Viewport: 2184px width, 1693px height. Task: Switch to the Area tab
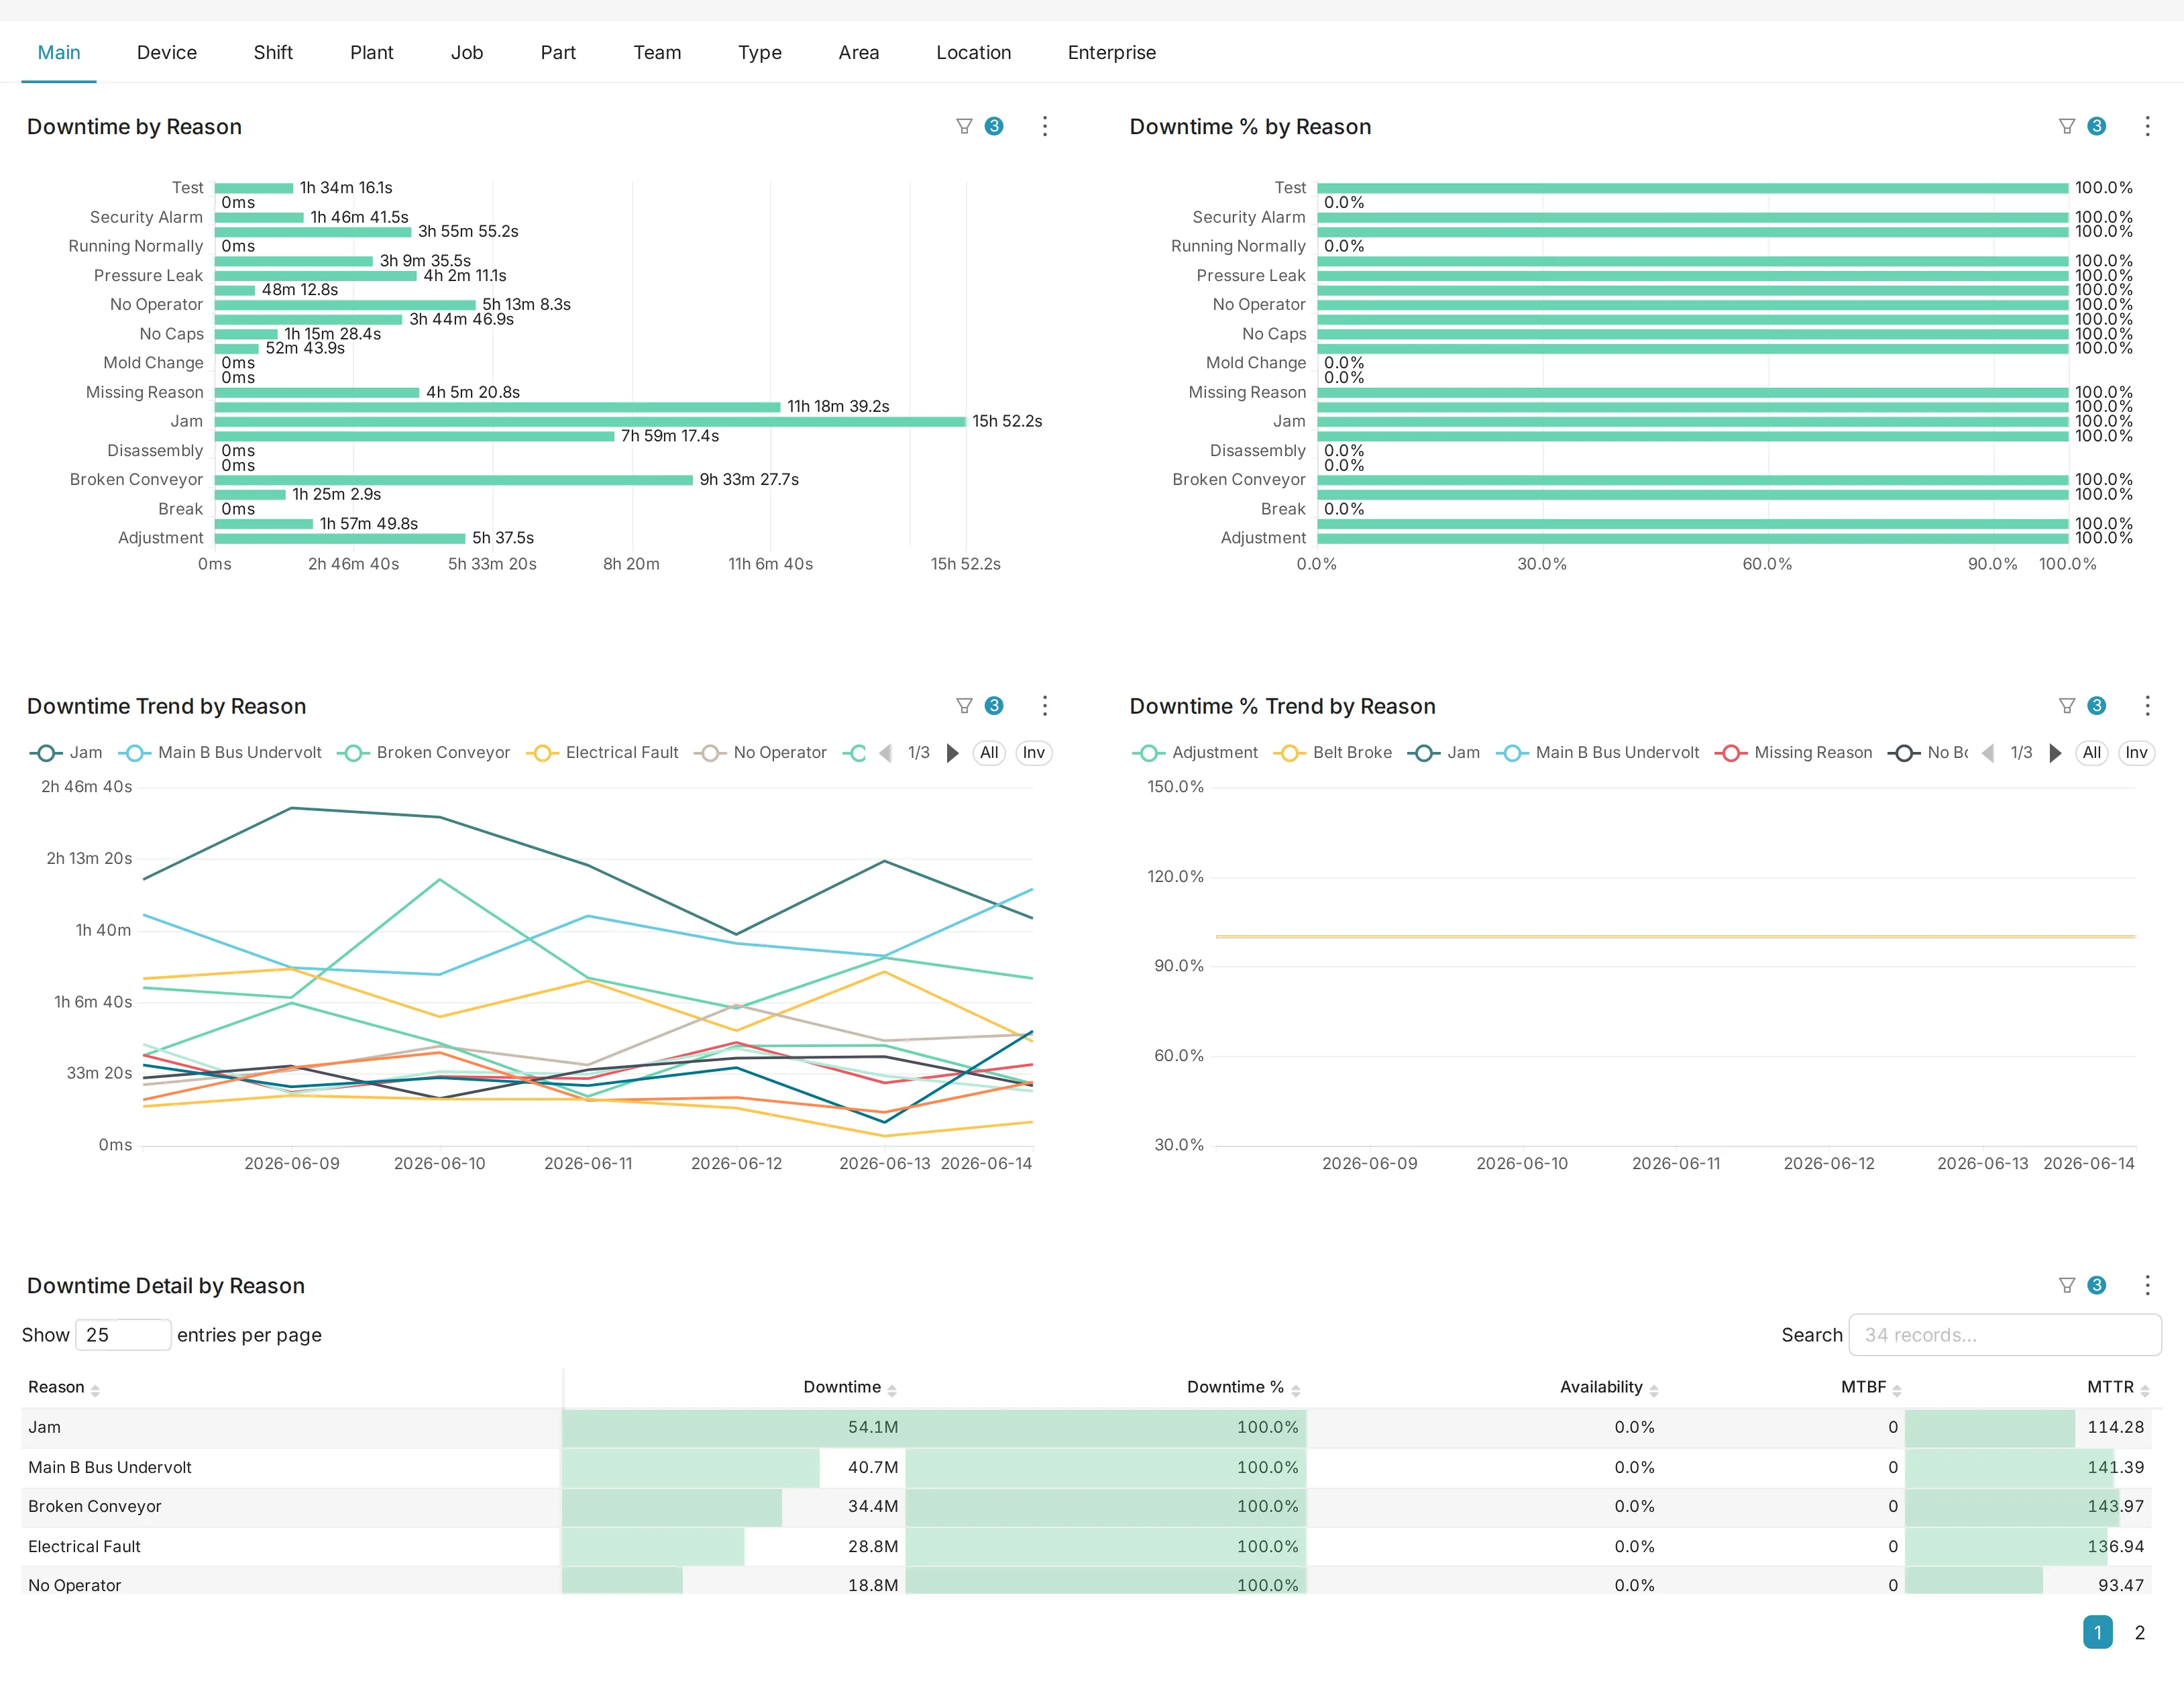point(859,52)
